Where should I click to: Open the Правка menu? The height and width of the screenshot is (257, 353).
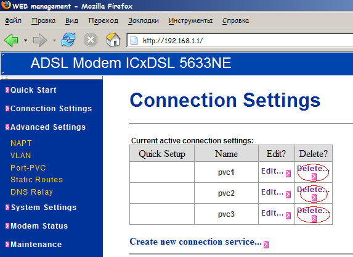(44, 20)
